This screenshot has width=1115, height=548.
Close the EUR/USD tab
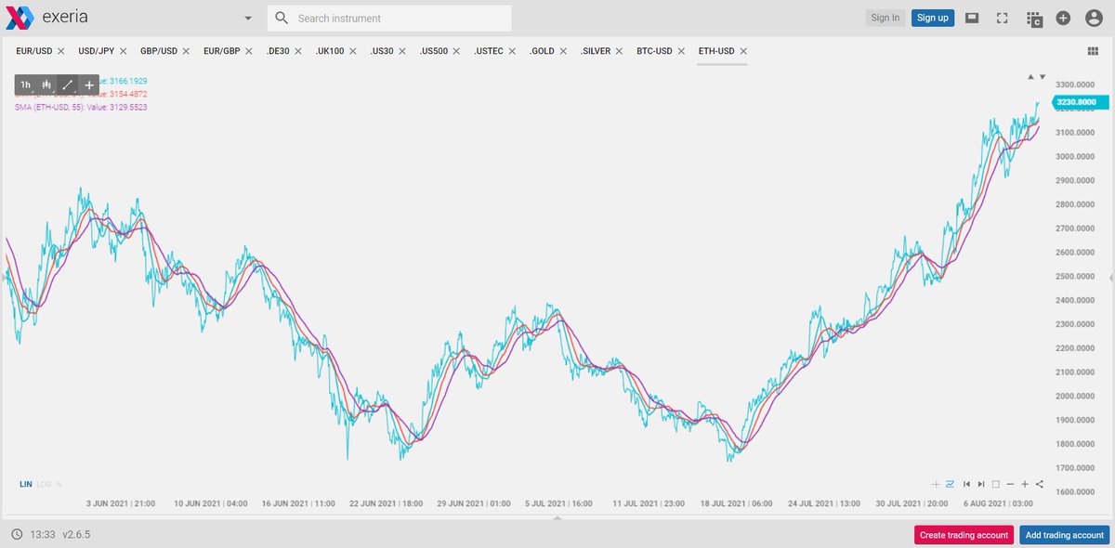(60, 51)
